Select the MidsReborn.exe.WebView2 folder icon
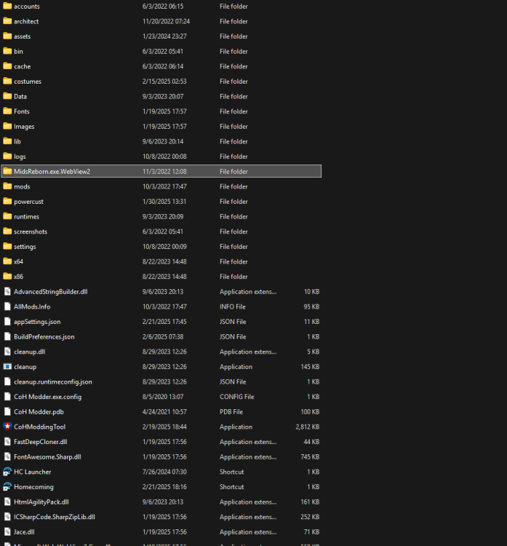This screenshot has width=507, height=546. pos(7,171)
